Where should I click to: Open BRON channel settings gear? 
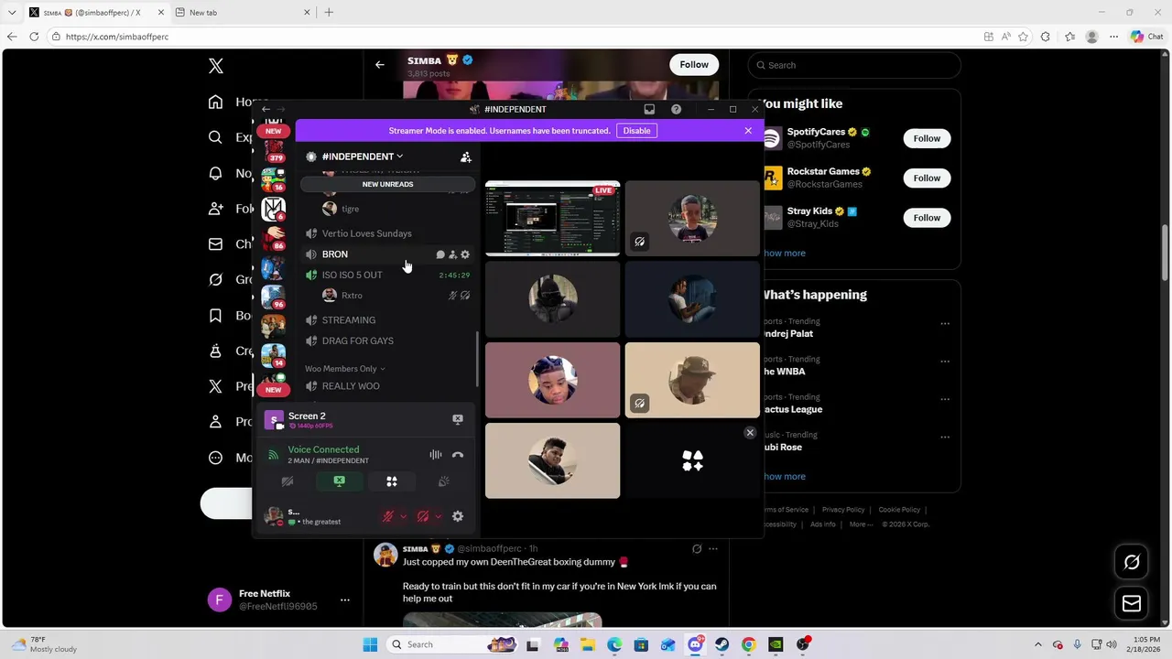click(x=465, y=254)
